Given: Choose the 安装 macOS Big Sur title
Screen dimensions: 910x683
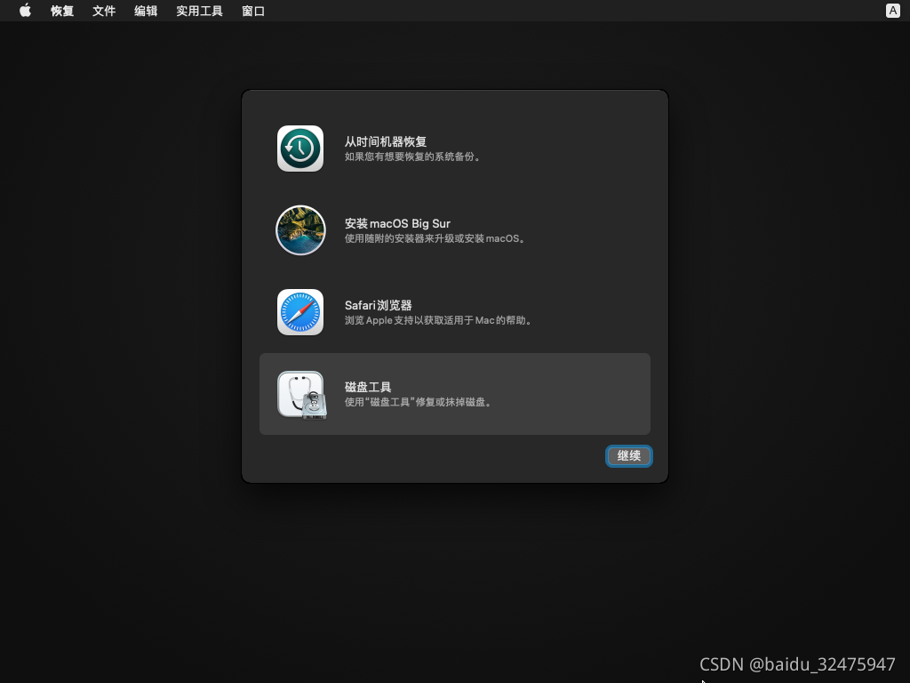Looking at the screenshot, I should tap(397, 223).
